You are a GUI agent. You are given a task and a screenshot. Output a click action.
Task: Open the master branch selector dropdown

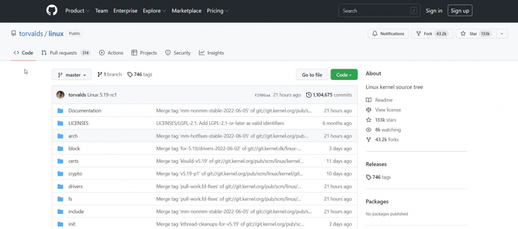[71, 75]
